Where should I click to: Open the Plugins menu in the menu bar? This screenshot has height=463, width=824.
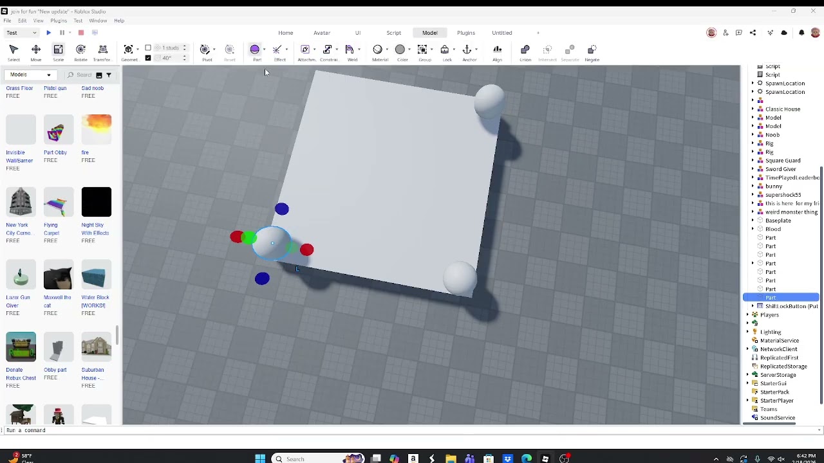59,21
